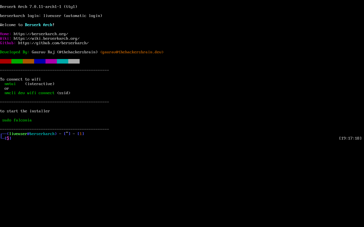Click the 'nmtui' command text
This screenshot has width=364, height=227.
pyautogui.click(x=10, y=84)
